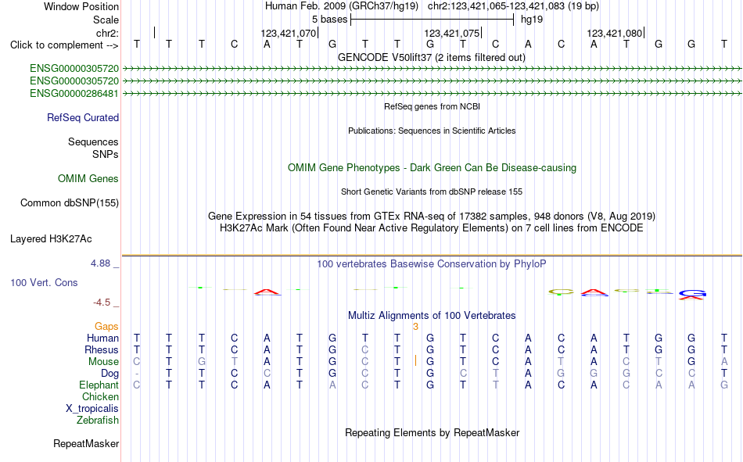Select the X_tropicalis species row label
Screen dimensions: 743x462
point(92,409)
